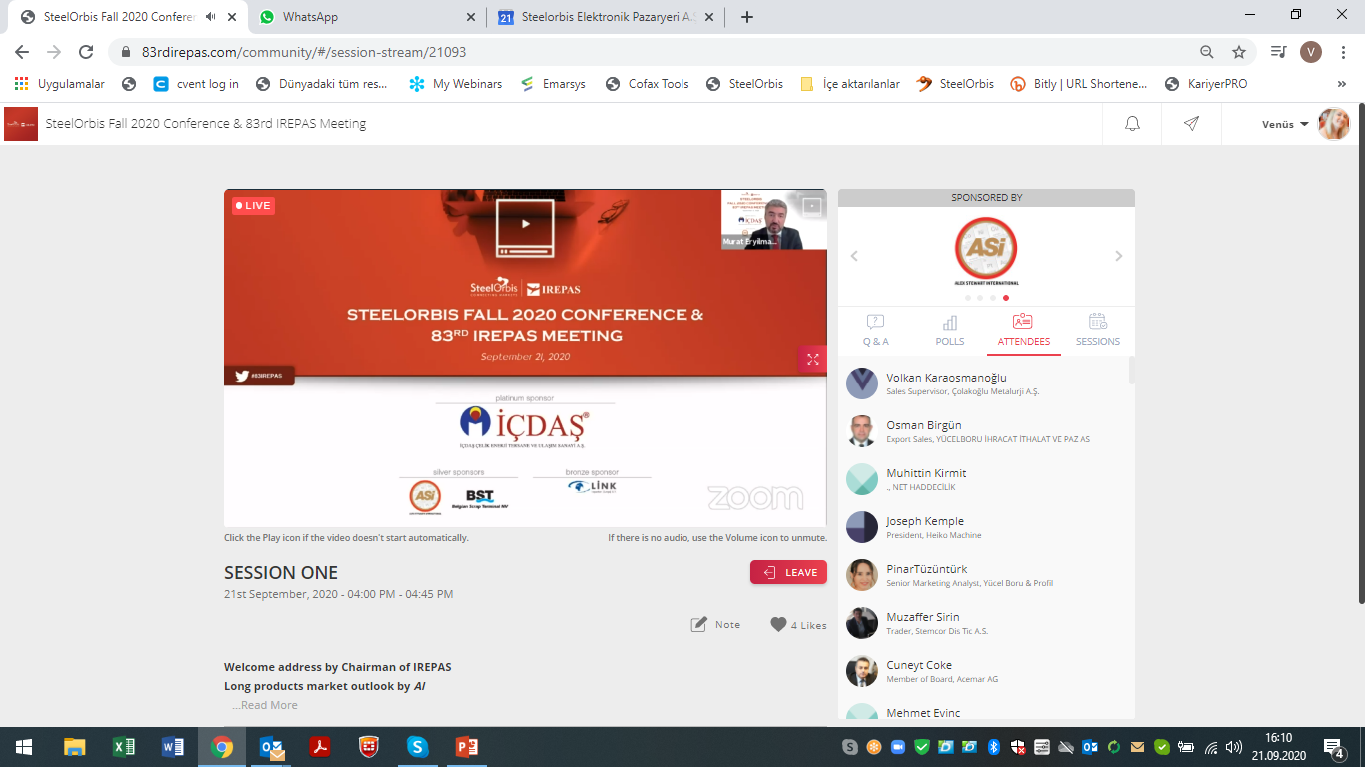
Task: Open attendee Osman Birgün's avatar
Action: 862,431
